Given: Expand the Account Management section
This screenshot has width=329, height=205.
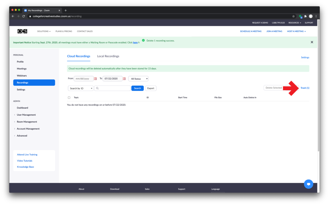Looking at the screenshot, I should point(28,129).
